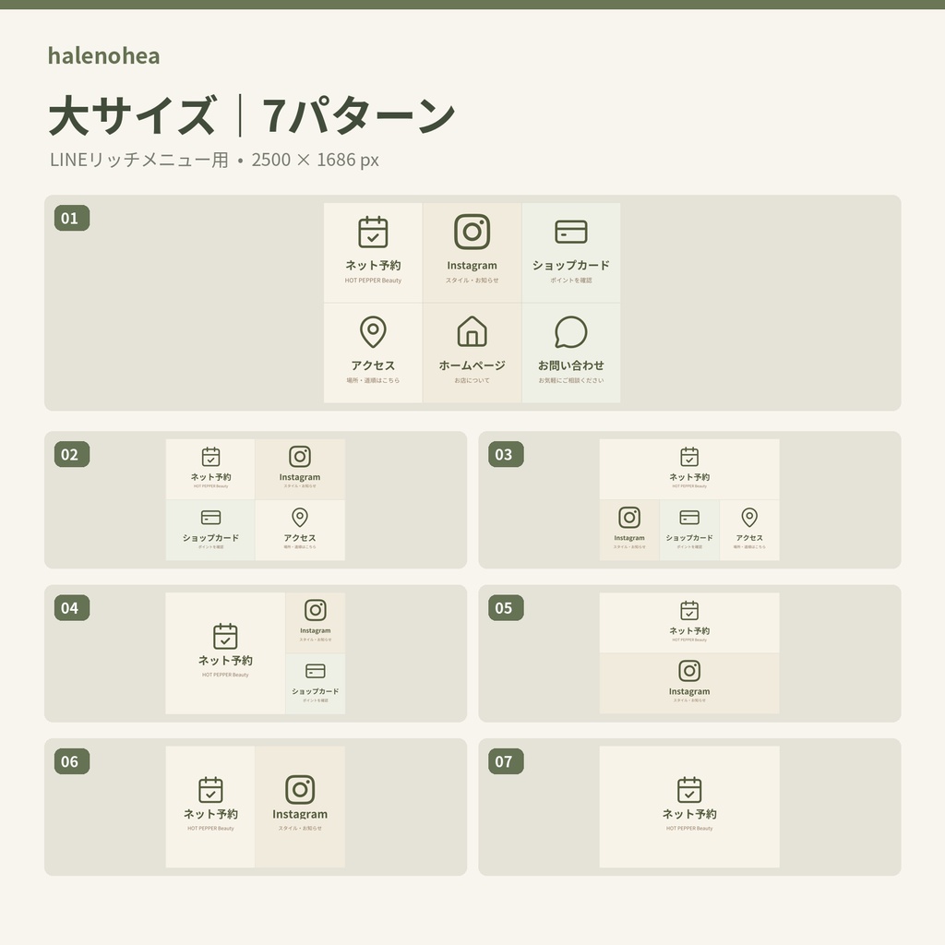Viewport: 945px width, 945px height.
Task: Click the calendar icon in pattern 01
Action: pyautogui.click(x=373, y=232)
